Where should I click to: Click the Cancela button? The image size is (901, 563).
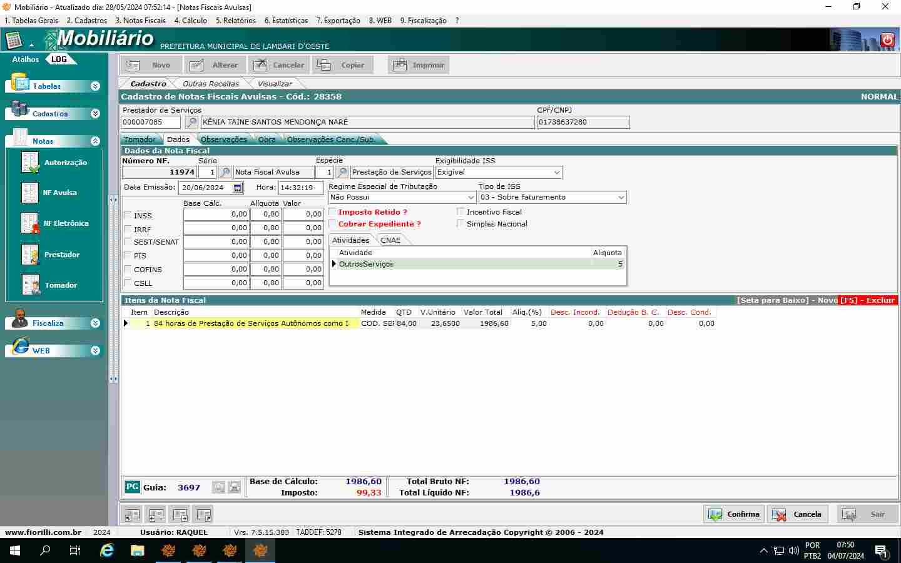click(x=798, y=514)
